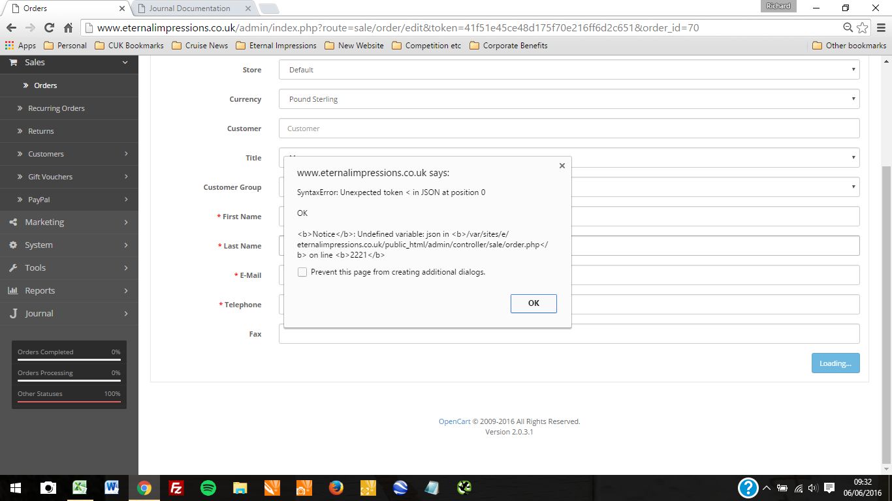The image size is (892, 501).
Task: Collapse the Sales menu section
Action: [x=69, y=63]
